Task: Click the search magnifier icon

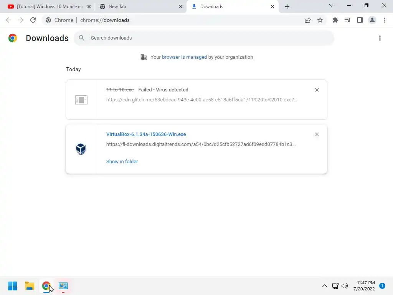Action: tap(81, 38)
